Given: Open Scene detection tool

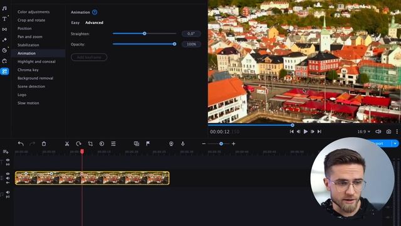Looking at the screenshot, I should (x=31, y=87).
